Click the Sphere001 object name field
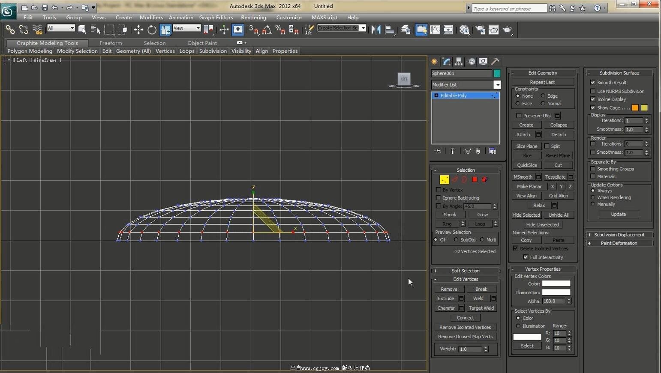Viewport: 661px width, 373px height. tap(461, 73)
